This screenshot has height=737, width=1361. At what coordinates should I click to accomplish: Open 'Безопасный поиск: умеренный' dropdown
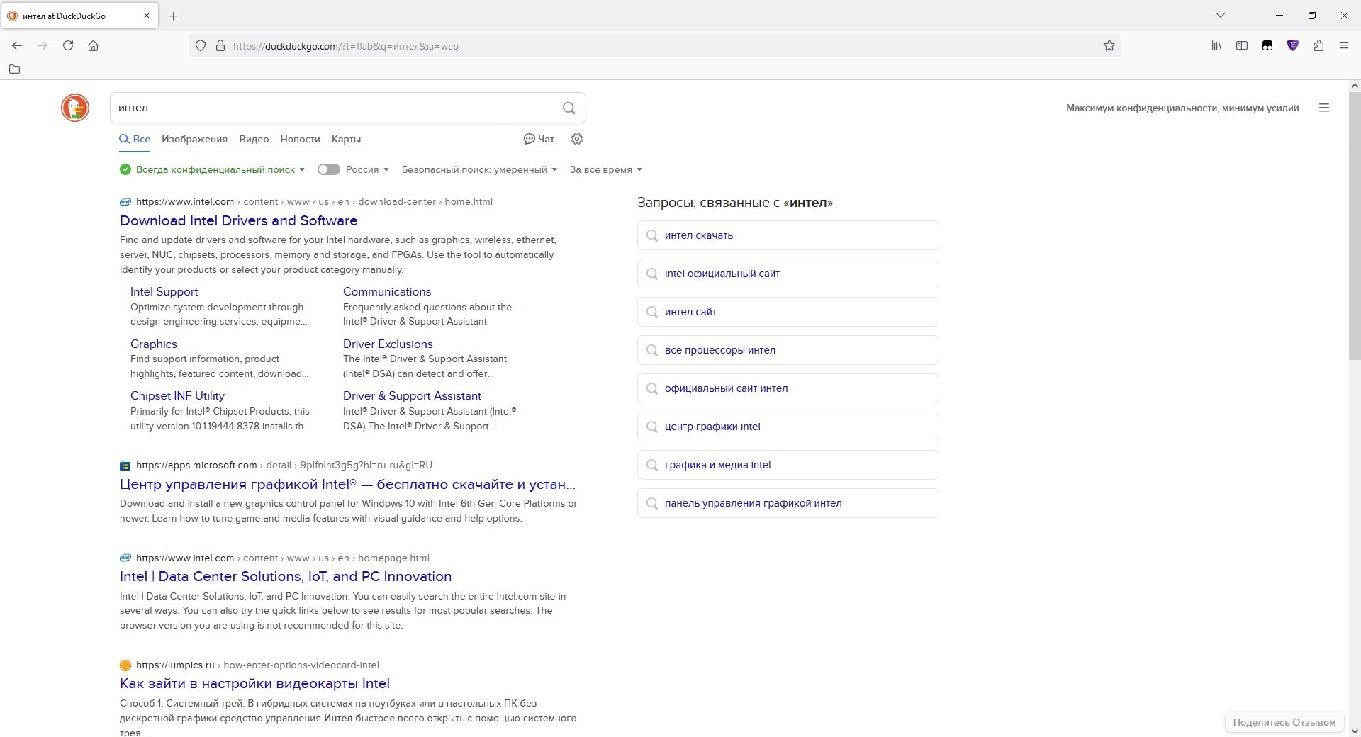(479, 169)
